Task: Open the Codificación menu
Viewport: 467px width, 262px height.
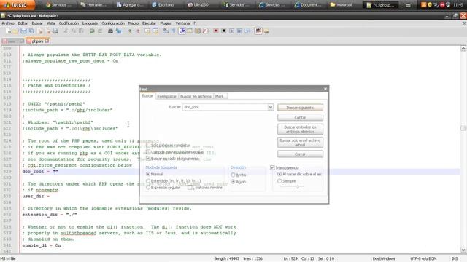Action: coord(69,23)
